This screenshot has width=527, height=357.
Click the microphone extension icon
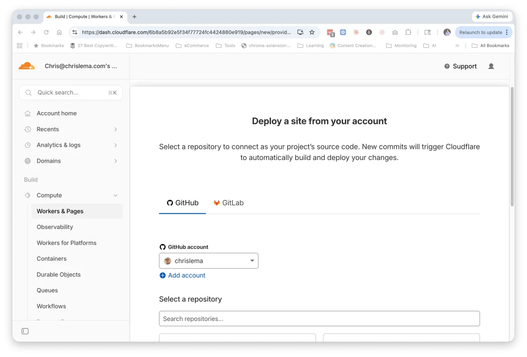(369, 32)
